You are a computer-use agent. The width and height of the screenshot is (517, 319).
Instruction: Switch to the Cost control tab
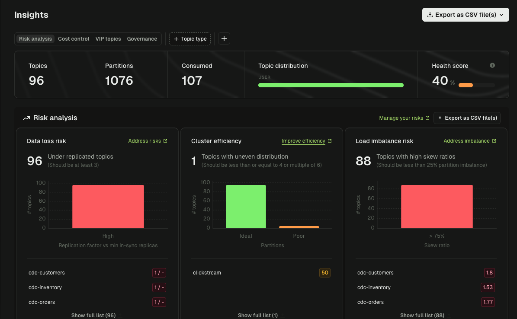[x=74, y=38]
